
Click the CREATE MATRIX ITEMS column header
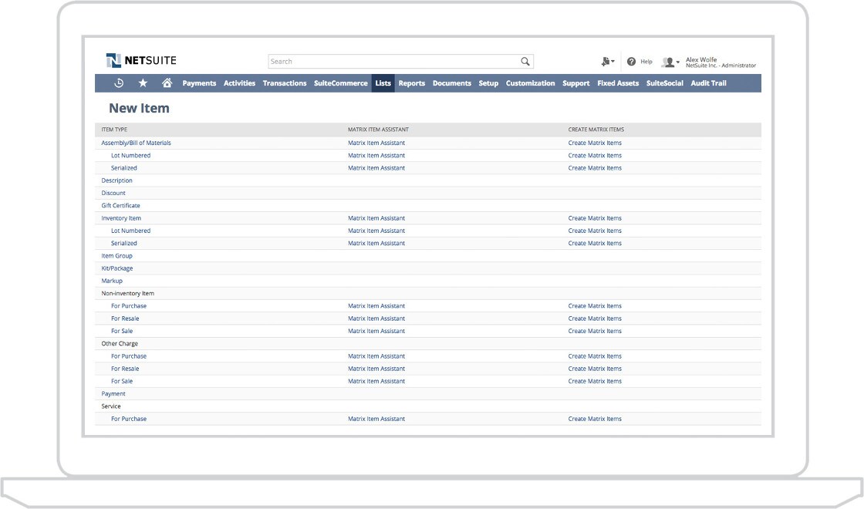coord(596,130)
